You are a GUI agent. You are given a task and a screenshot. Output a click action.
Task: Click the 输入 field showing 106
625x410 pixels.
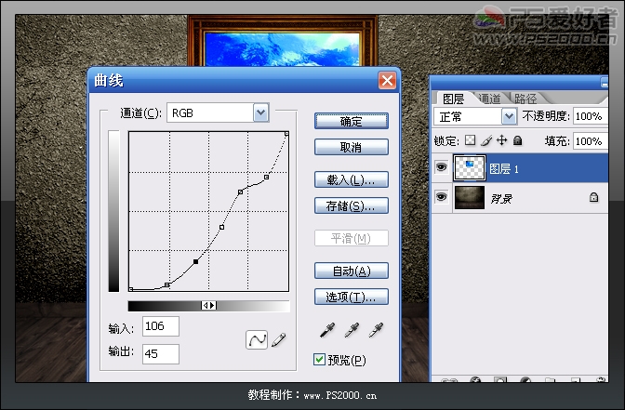coord(161,326)
